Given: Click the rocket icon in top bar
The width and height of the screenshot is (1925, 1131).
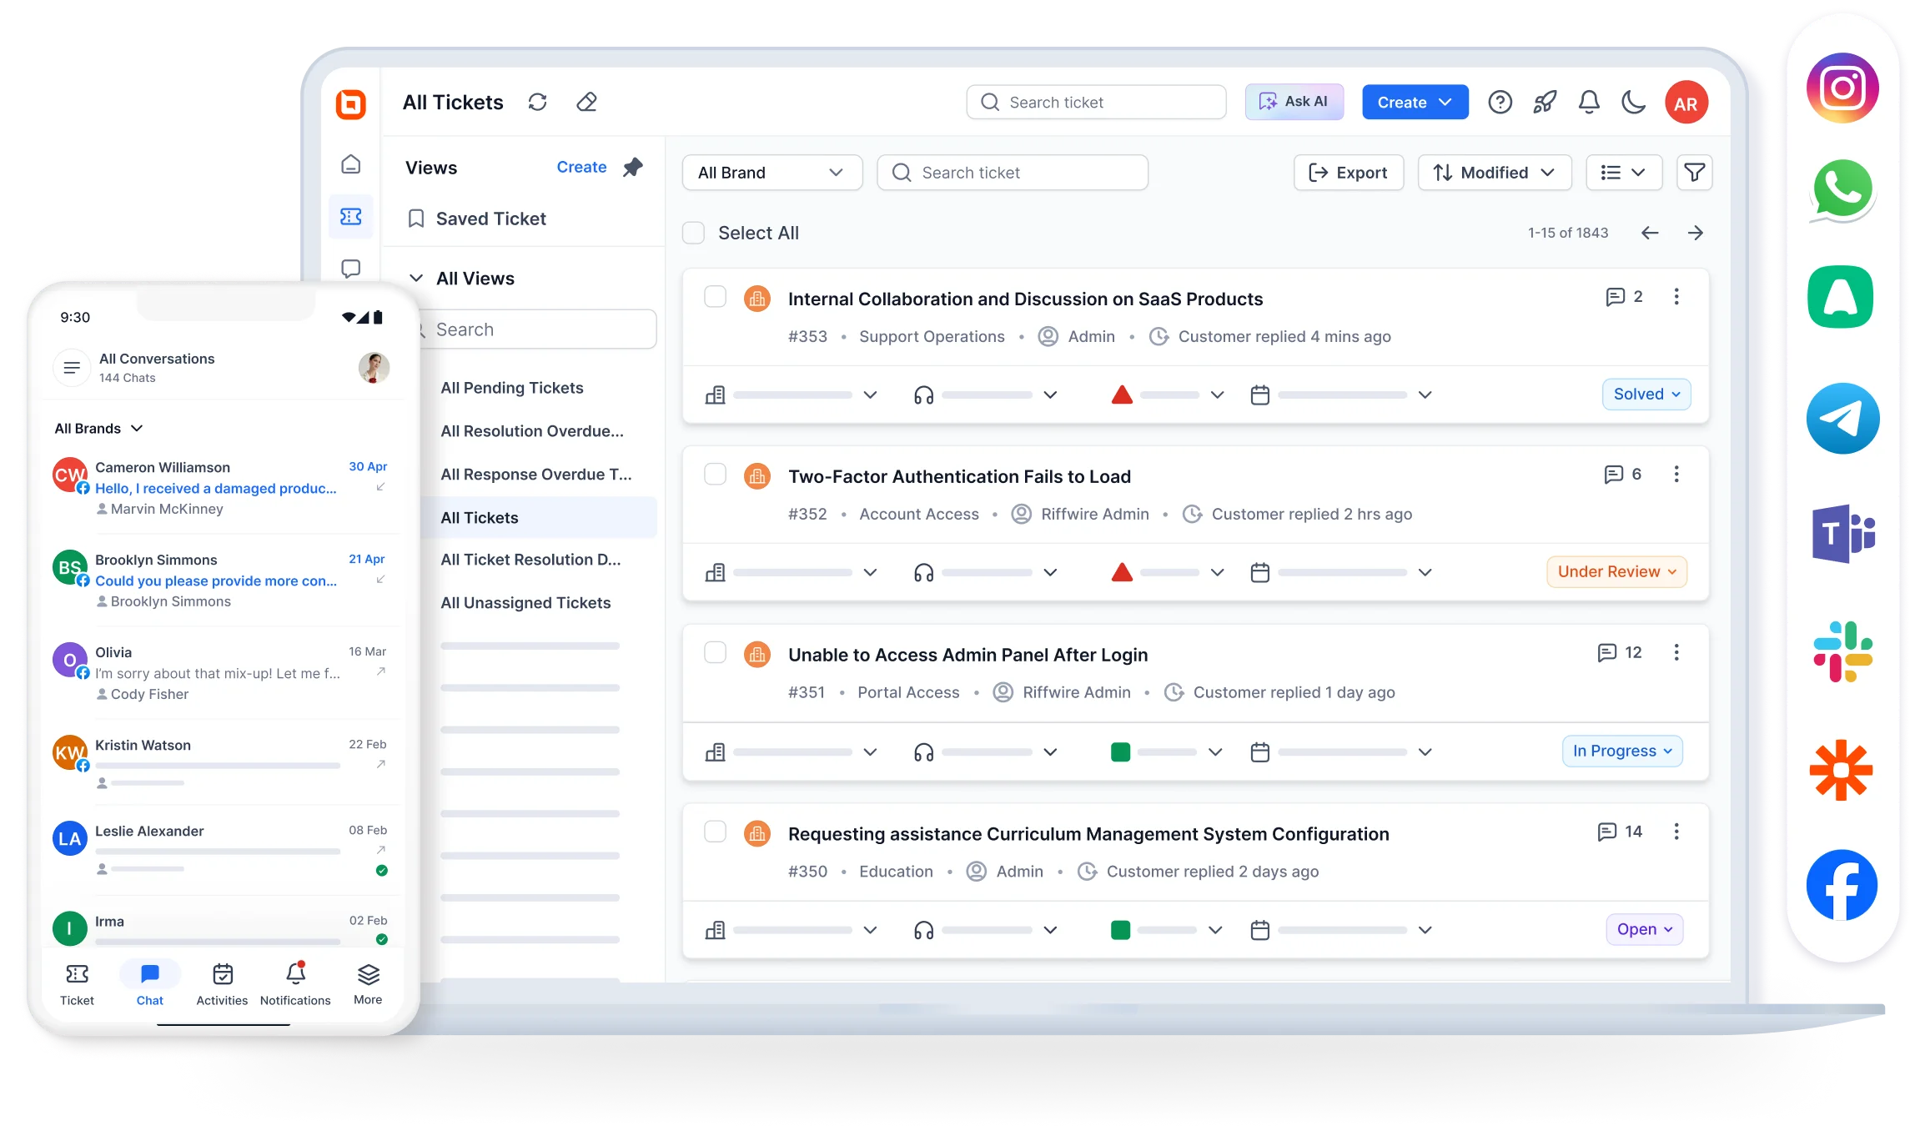Looking at the screenshot, I should [x=1545, y=102].
